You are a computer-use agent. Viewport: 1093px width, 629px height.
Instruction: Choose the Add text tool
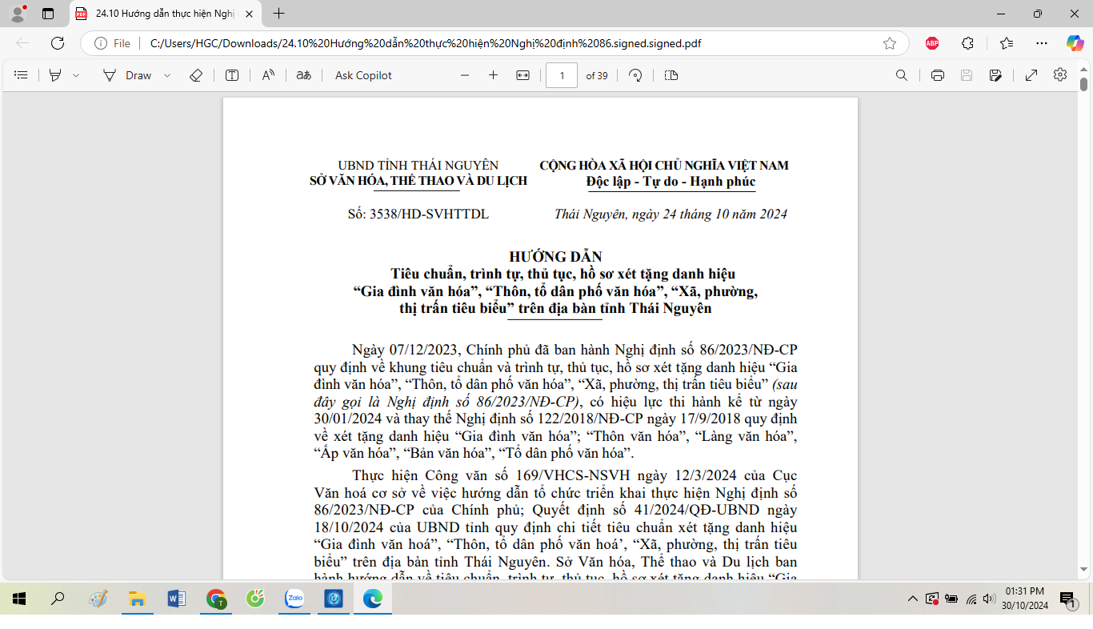[232, 75]
